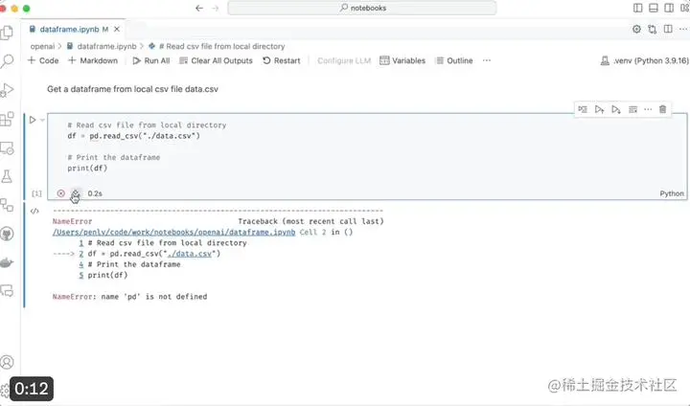Click the diff/compare icon in editor actions

click(x=653, y=29)
